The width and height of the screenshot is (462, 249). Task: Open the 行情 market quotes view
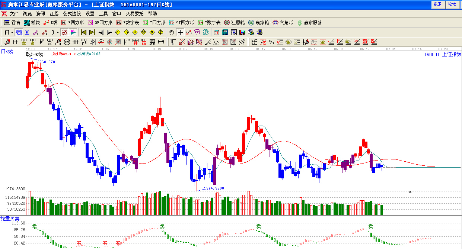[x=12, y=23]
